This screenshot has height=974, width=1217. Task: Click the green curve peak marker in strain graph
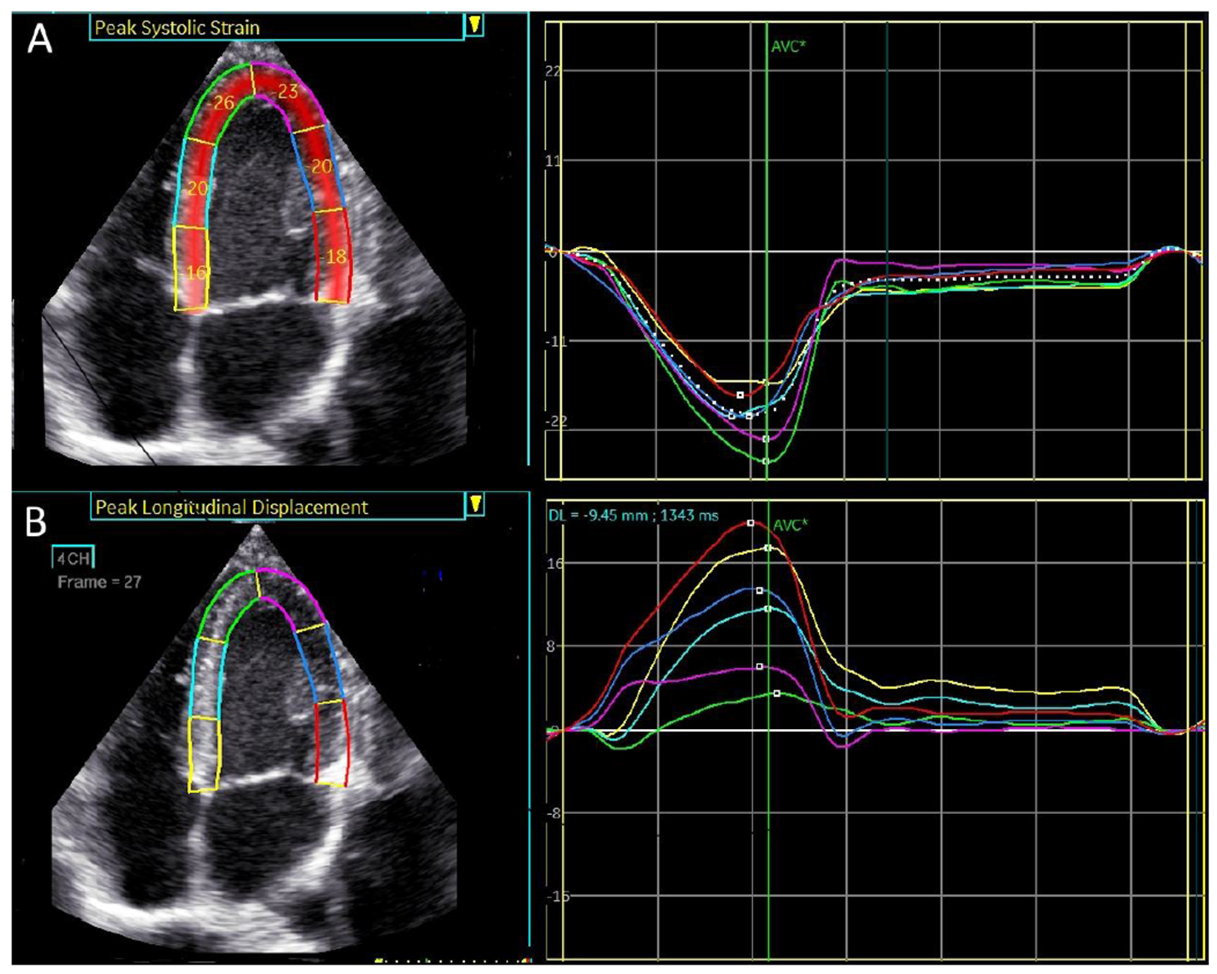766,461
